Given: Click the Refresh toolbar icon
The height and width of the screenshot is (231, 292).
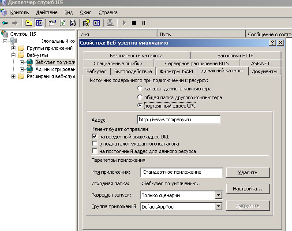Looking at the screenshot, I should click(x=63, y=23).
